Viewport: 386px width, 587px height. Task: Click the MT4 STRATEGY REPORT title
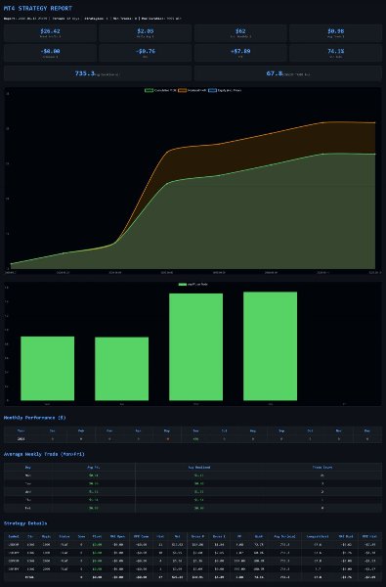(x=38, y=8)
